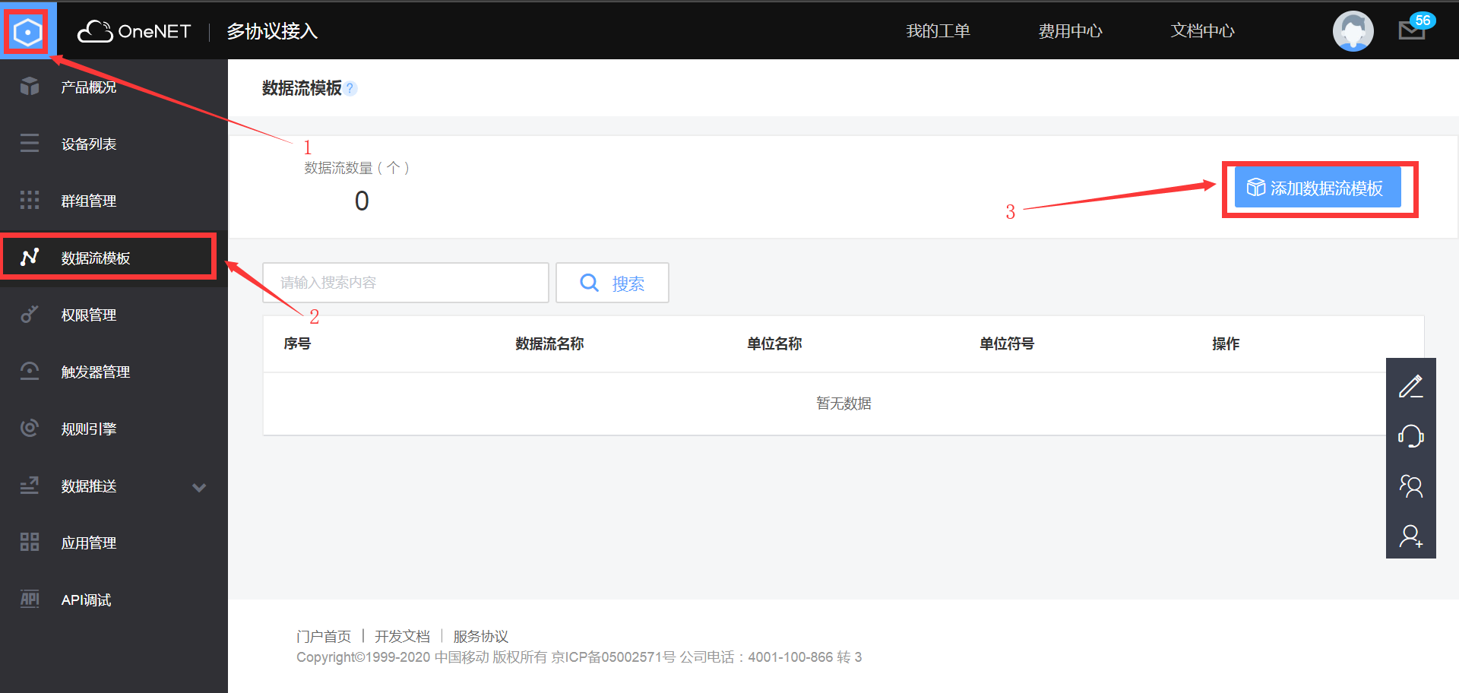This screenshot has height=693, width=1459.
Task: Click the help question mark beside 数据流模板
Action: (x=350, y=88)
